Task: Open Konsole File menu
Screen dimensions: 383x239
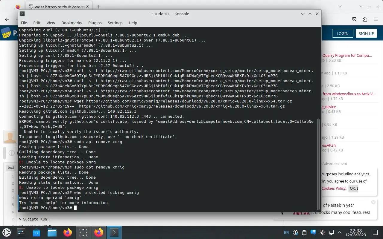Action: click(x=24, y=23)
